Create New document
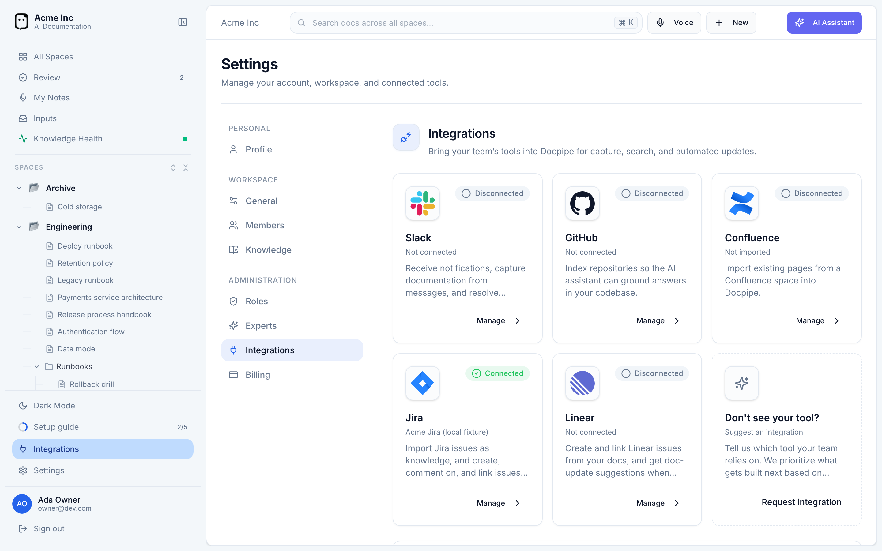Image resolution: width=882 pixels, height=551 pixels. pos(731,23)
